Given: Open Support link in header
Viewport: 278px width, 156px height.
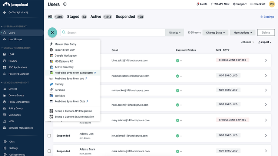Looking at the screenshot, I should click(x=240, y=4).
